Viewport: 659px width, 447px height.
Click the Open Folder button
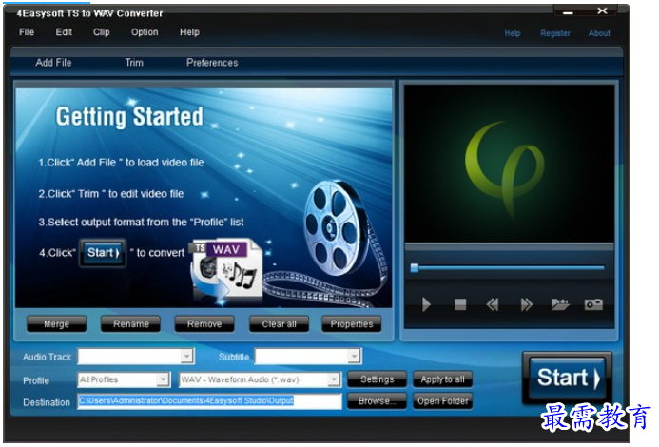pos(442,401)
